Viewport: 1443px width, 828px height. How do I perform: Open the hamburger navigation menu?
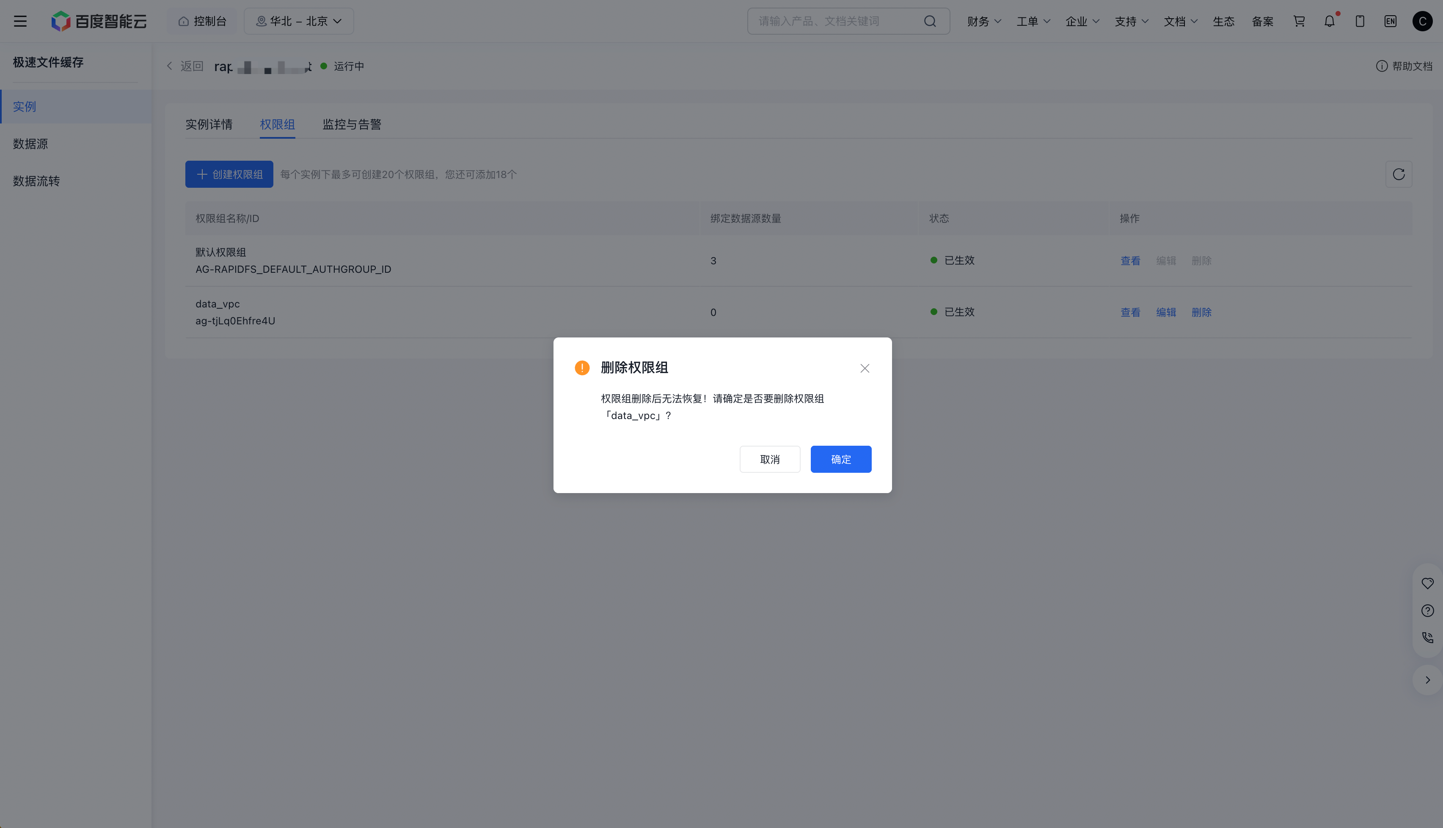[x=20, y=21]
